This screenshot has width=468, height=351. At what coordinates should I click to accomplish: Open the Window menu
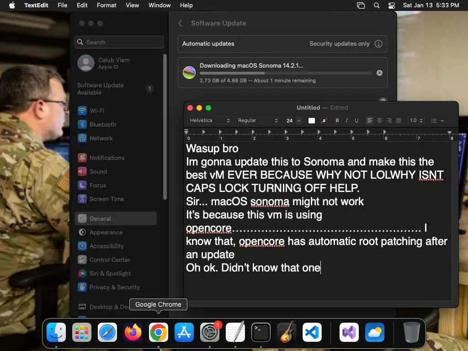point(160,5)
